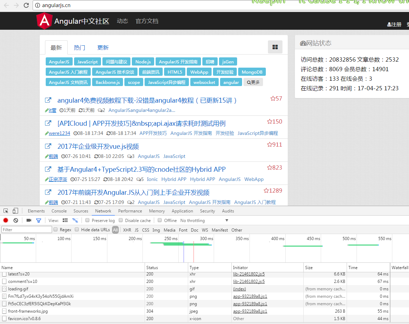Open the Audits tab
This screenshot has width=409, height=324.
pyautogui.click(x=228, y=211)
